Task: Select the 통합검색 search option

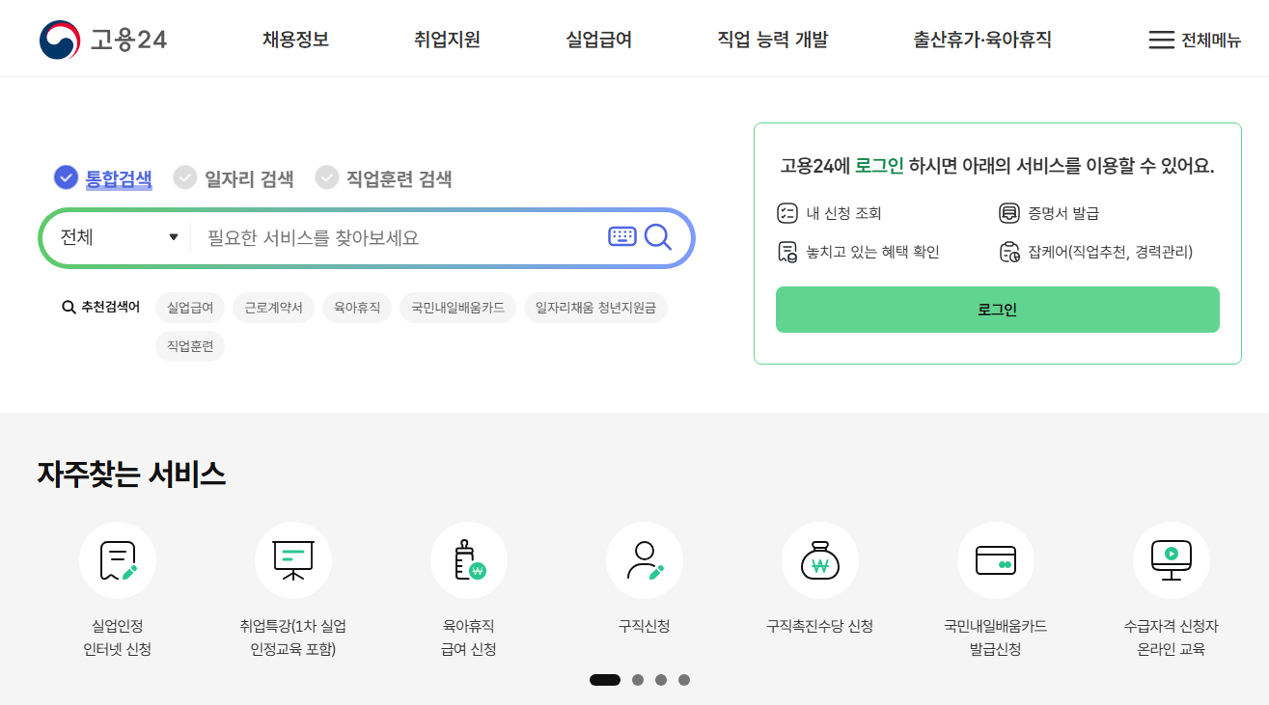Action: [103, 178]
